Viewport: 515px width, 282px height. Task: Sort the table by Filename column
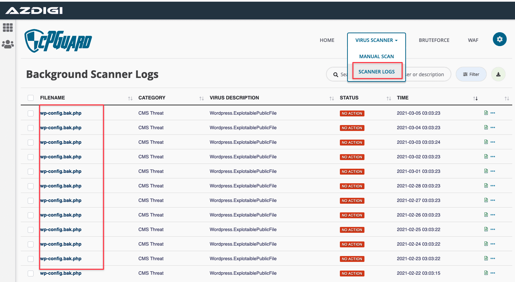(130, 98)
